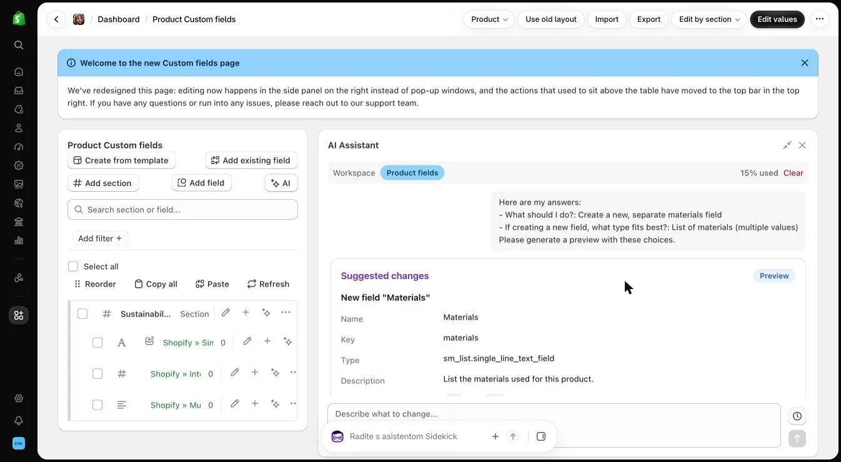The image size is (841, 462).
Task: Dismiss the welcome banner
Action: 805,63
